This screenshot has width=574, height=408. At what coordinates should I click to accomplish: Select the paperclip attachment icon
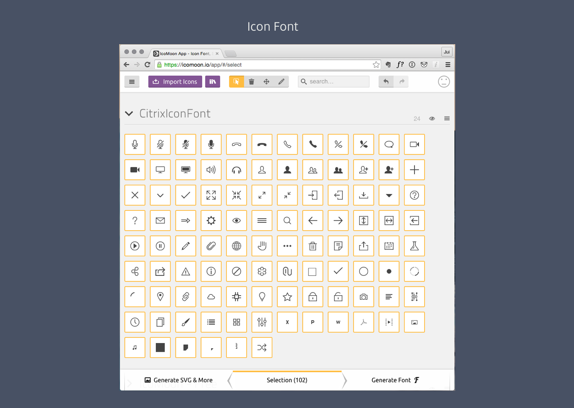tap(211, 246)
